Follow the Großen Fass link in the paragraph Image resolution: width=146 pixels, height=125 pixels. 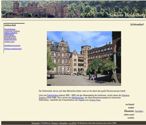(x=95, y=100)
